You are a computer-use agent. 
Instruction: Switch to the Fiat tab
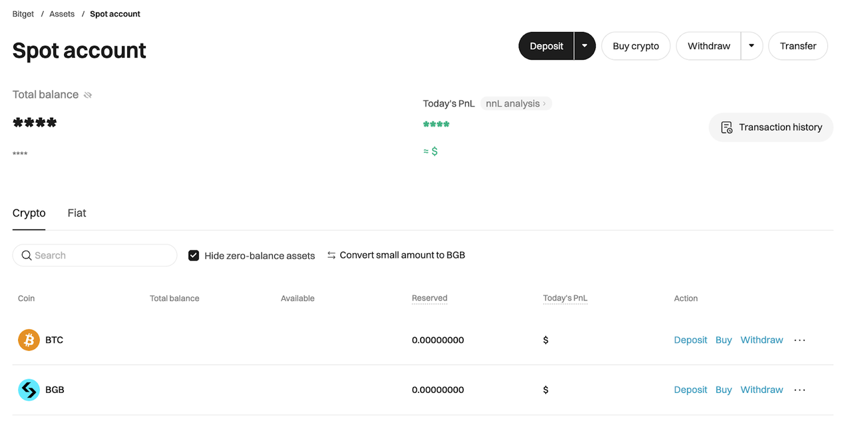[x=77, y=213]
